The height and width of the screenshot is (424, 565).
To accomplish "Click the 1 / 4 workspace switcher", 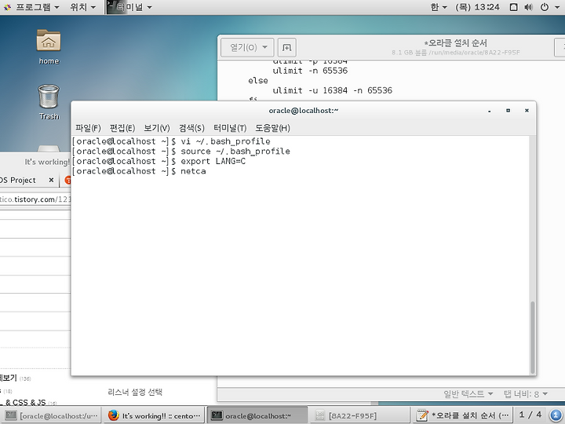I will tap(530, 415).
